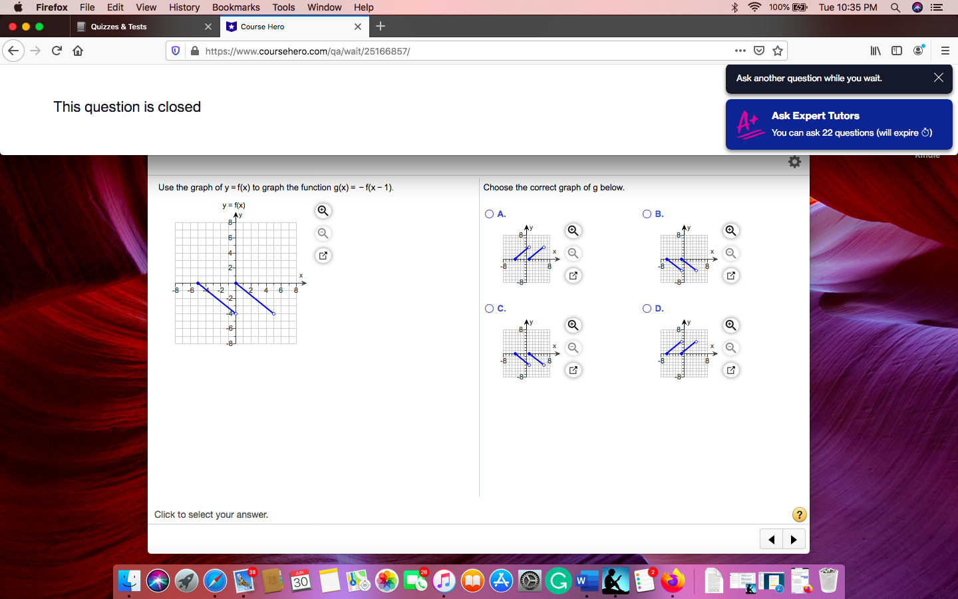This screenshot has width=958, height=599.
Task: Zoom out of answer graph C
Action: [x=573, y=347]
